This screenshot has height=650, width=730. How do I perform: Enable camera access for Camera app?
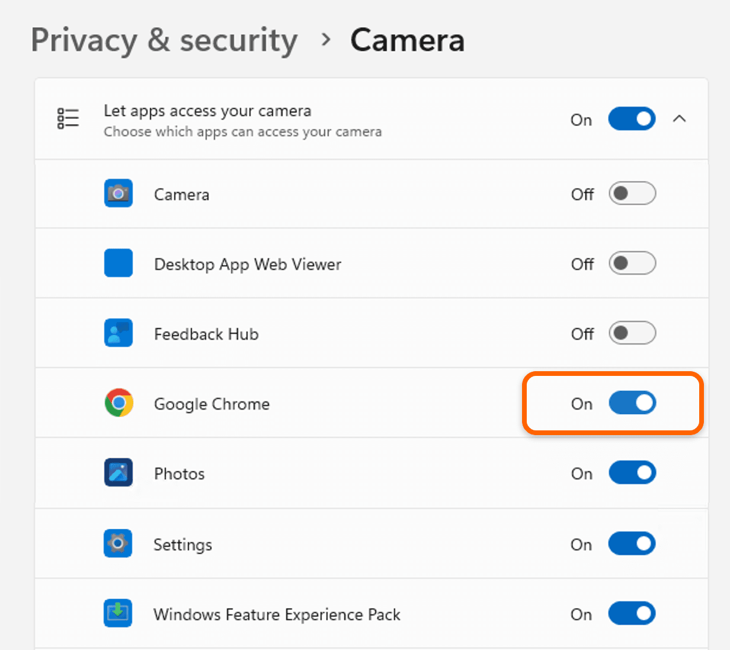click(632, 194)
